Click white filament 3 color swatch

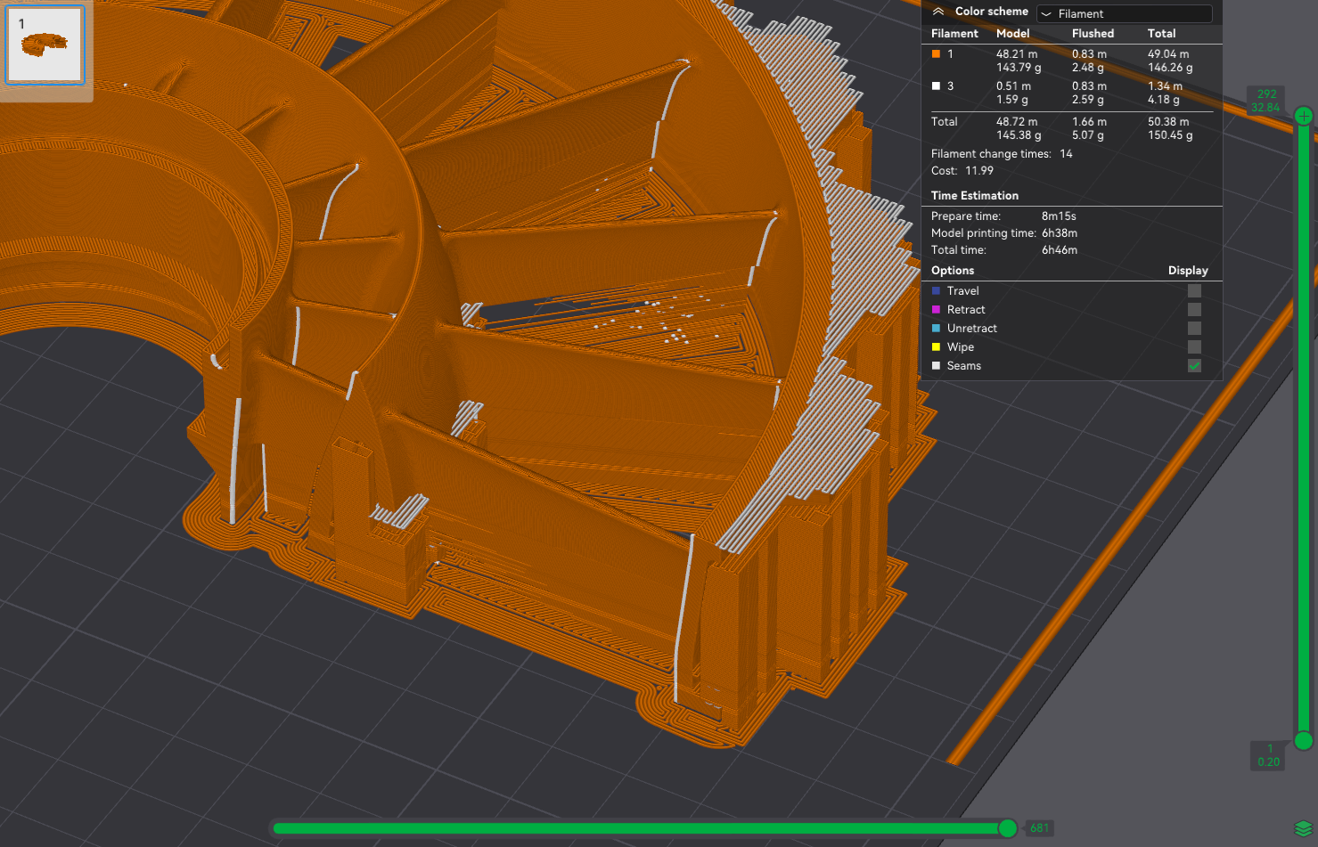tap(936, 86)
